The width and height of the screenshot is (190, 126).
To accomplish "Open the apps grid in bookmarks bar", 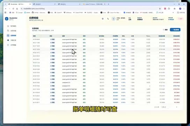I will (6, 13).
